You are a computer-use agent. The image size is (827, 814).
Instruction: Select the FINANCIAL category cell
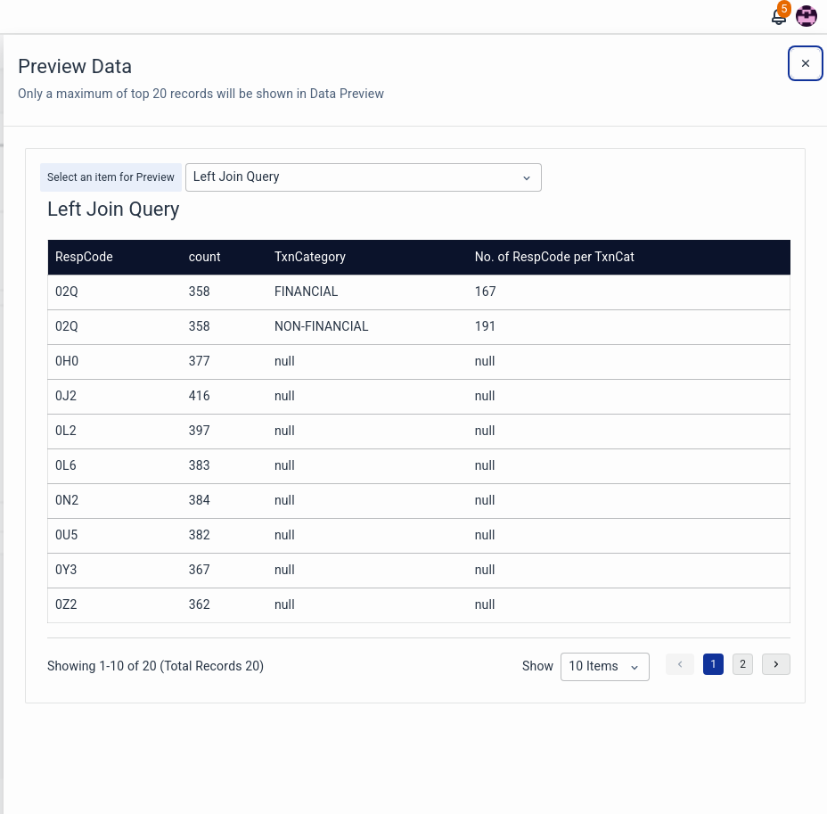tap(306, 292)
